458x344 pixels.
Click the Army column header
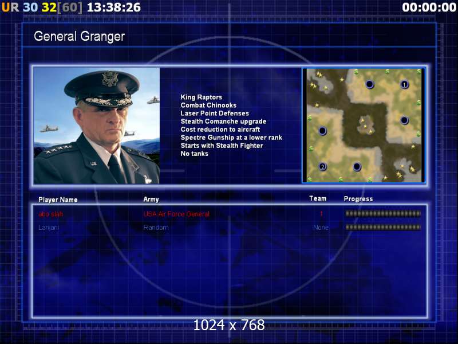tap(151, 199)
